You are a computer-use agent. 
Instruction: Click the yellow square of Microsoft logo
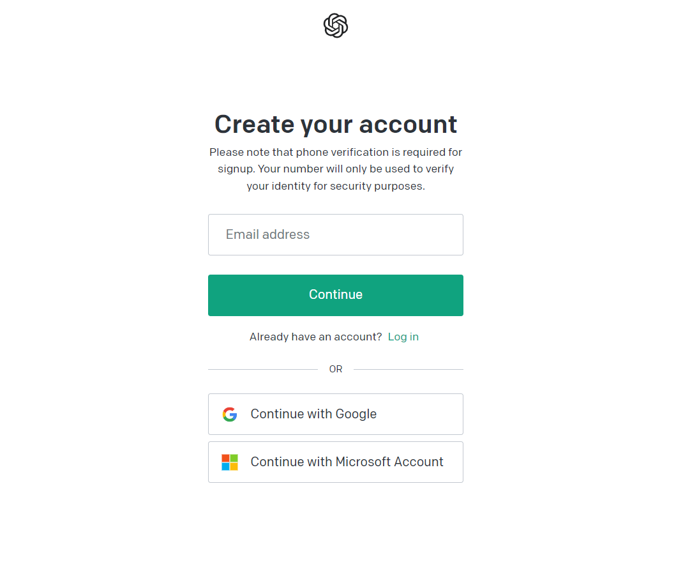click(x=234, y=467)
